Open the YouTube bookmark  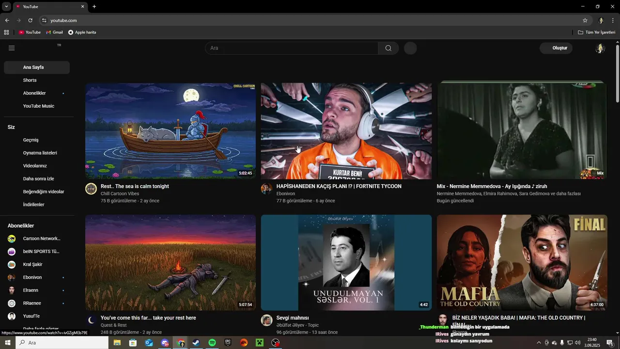pos(30,32)
